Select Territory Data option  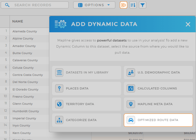coord(86,104)
